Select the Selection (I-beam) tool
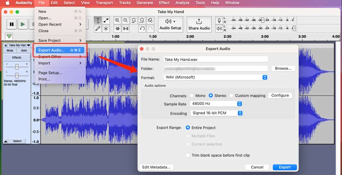Viewport: 342px width, 175px height. click(98, 20)
